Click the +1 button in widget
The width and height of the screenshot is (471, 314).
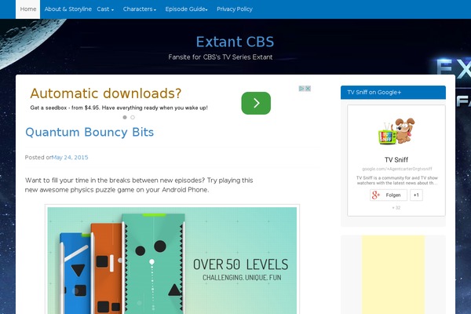click(x=416, y=195)
